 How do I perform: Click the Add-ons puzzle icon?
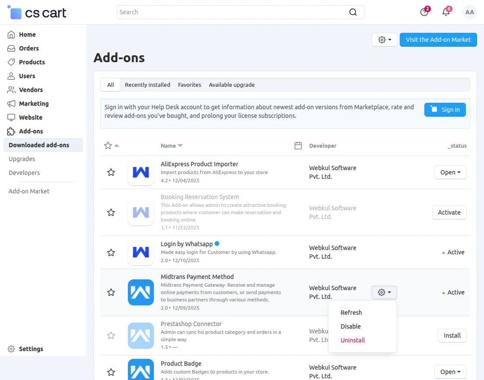click(11, 131)
